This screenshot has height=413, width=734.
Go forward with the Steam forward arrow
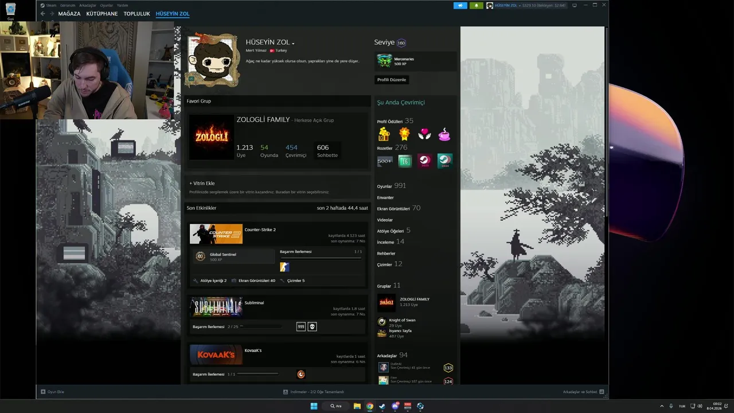click(x=52, y=14)
